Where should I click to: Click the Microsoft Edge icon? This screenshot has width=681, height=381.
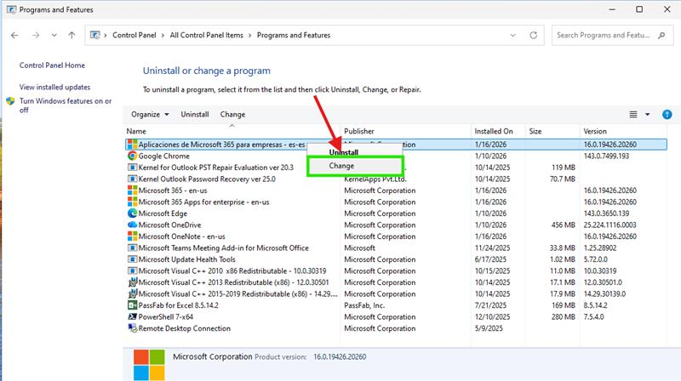[133, 213]
